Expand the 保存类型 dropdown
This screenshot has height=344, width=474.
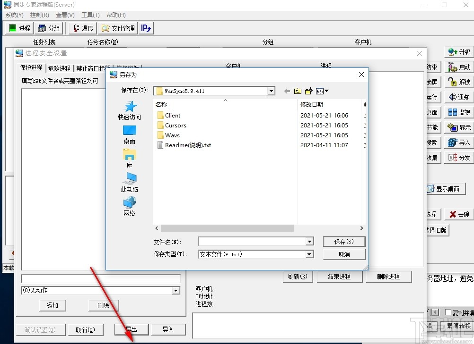309,254
